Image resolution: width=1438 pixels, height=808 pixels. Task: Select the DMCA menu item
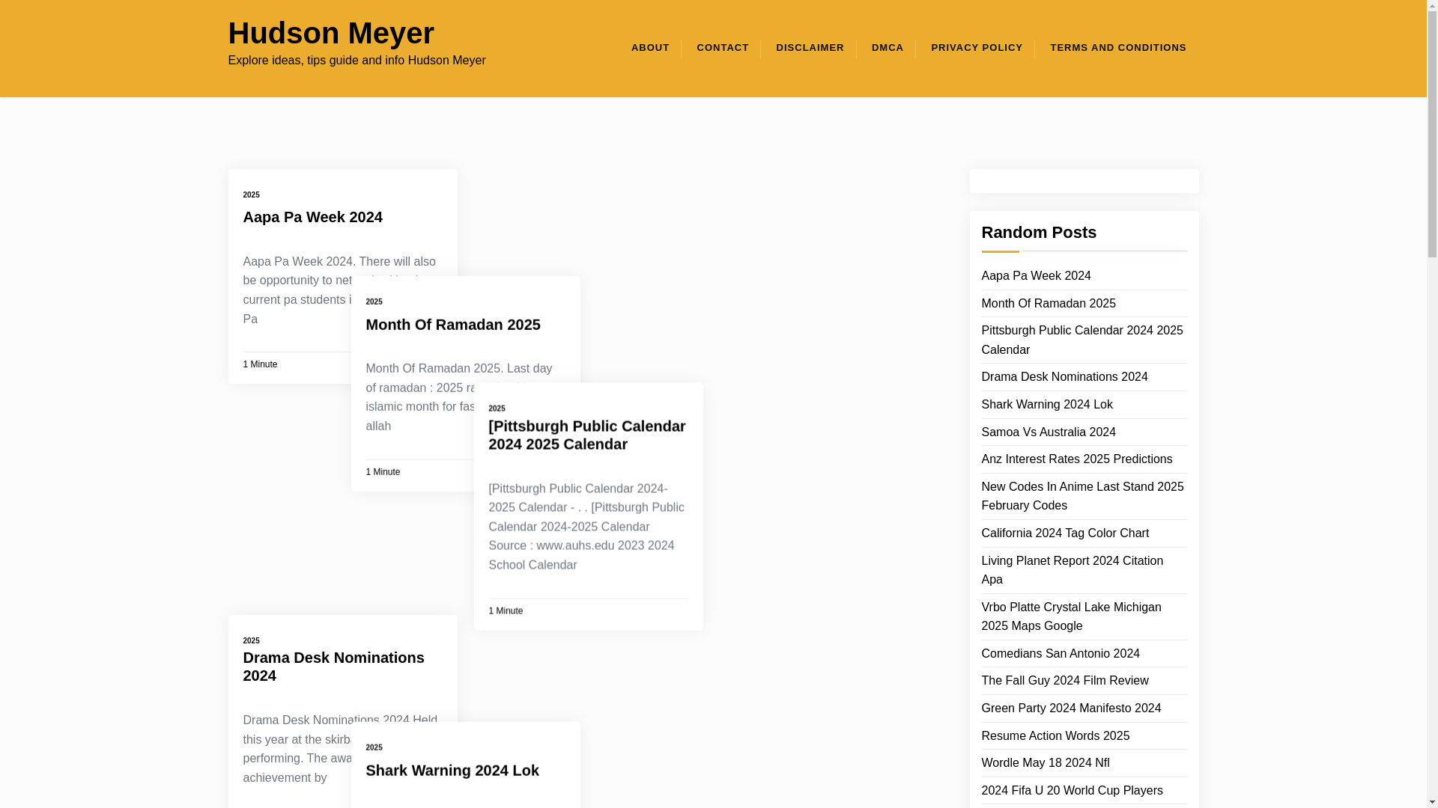[888, 48]
